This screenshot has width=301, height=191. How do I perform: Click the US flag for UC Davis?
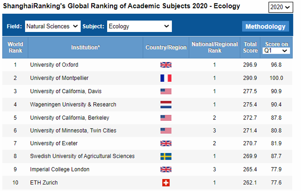tap(166, 91)
